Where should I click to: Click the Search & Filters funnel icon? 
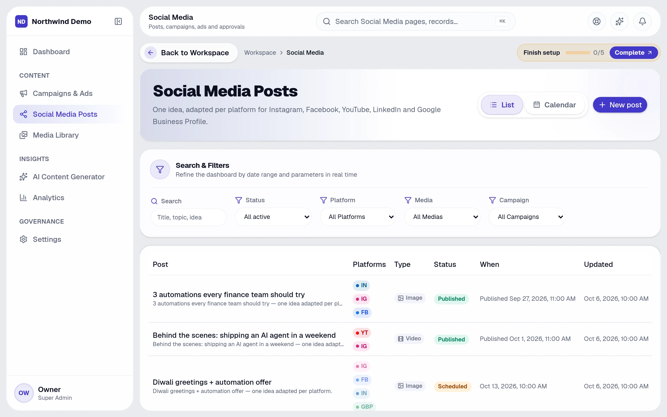[x=160, y=169]
